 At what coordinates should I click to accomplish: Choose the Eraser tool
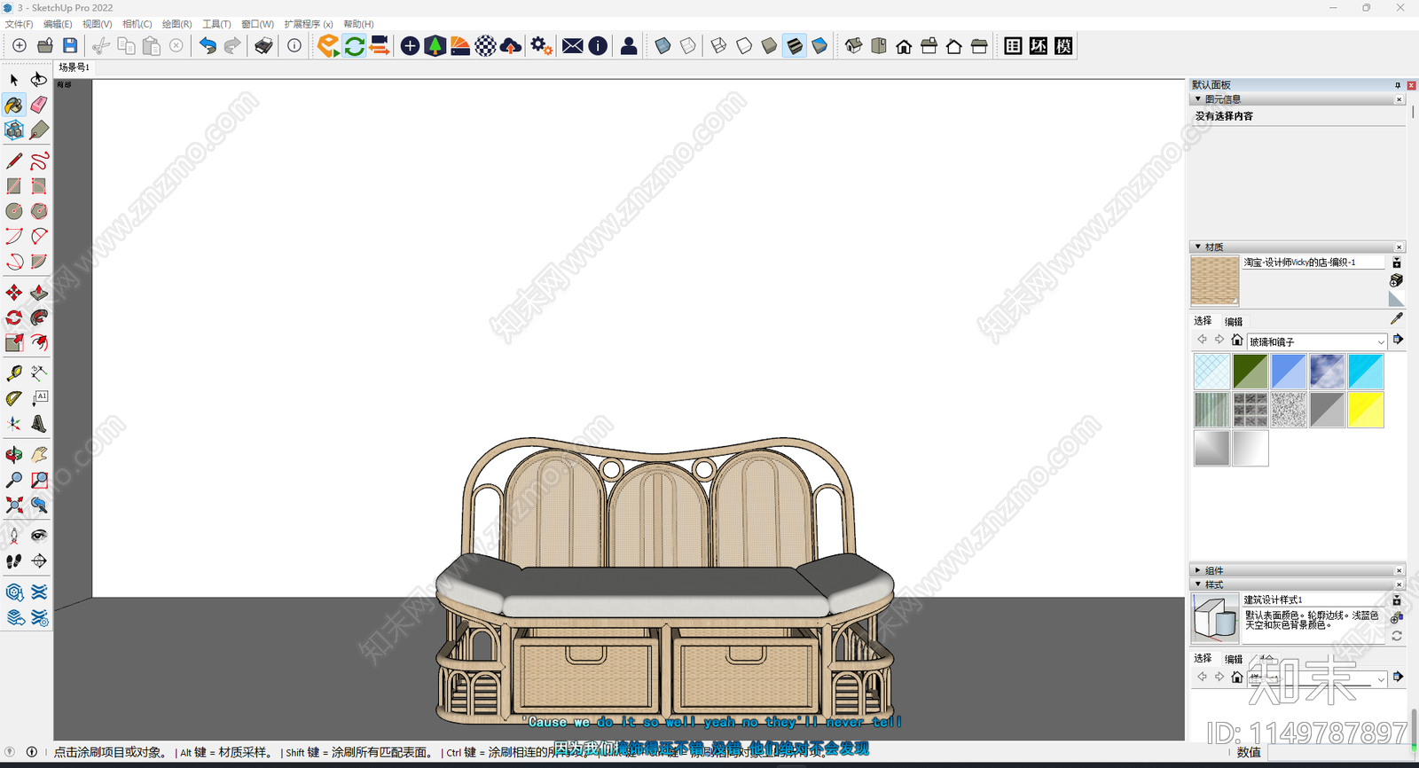pyautogui.click(x=39, y=106)
